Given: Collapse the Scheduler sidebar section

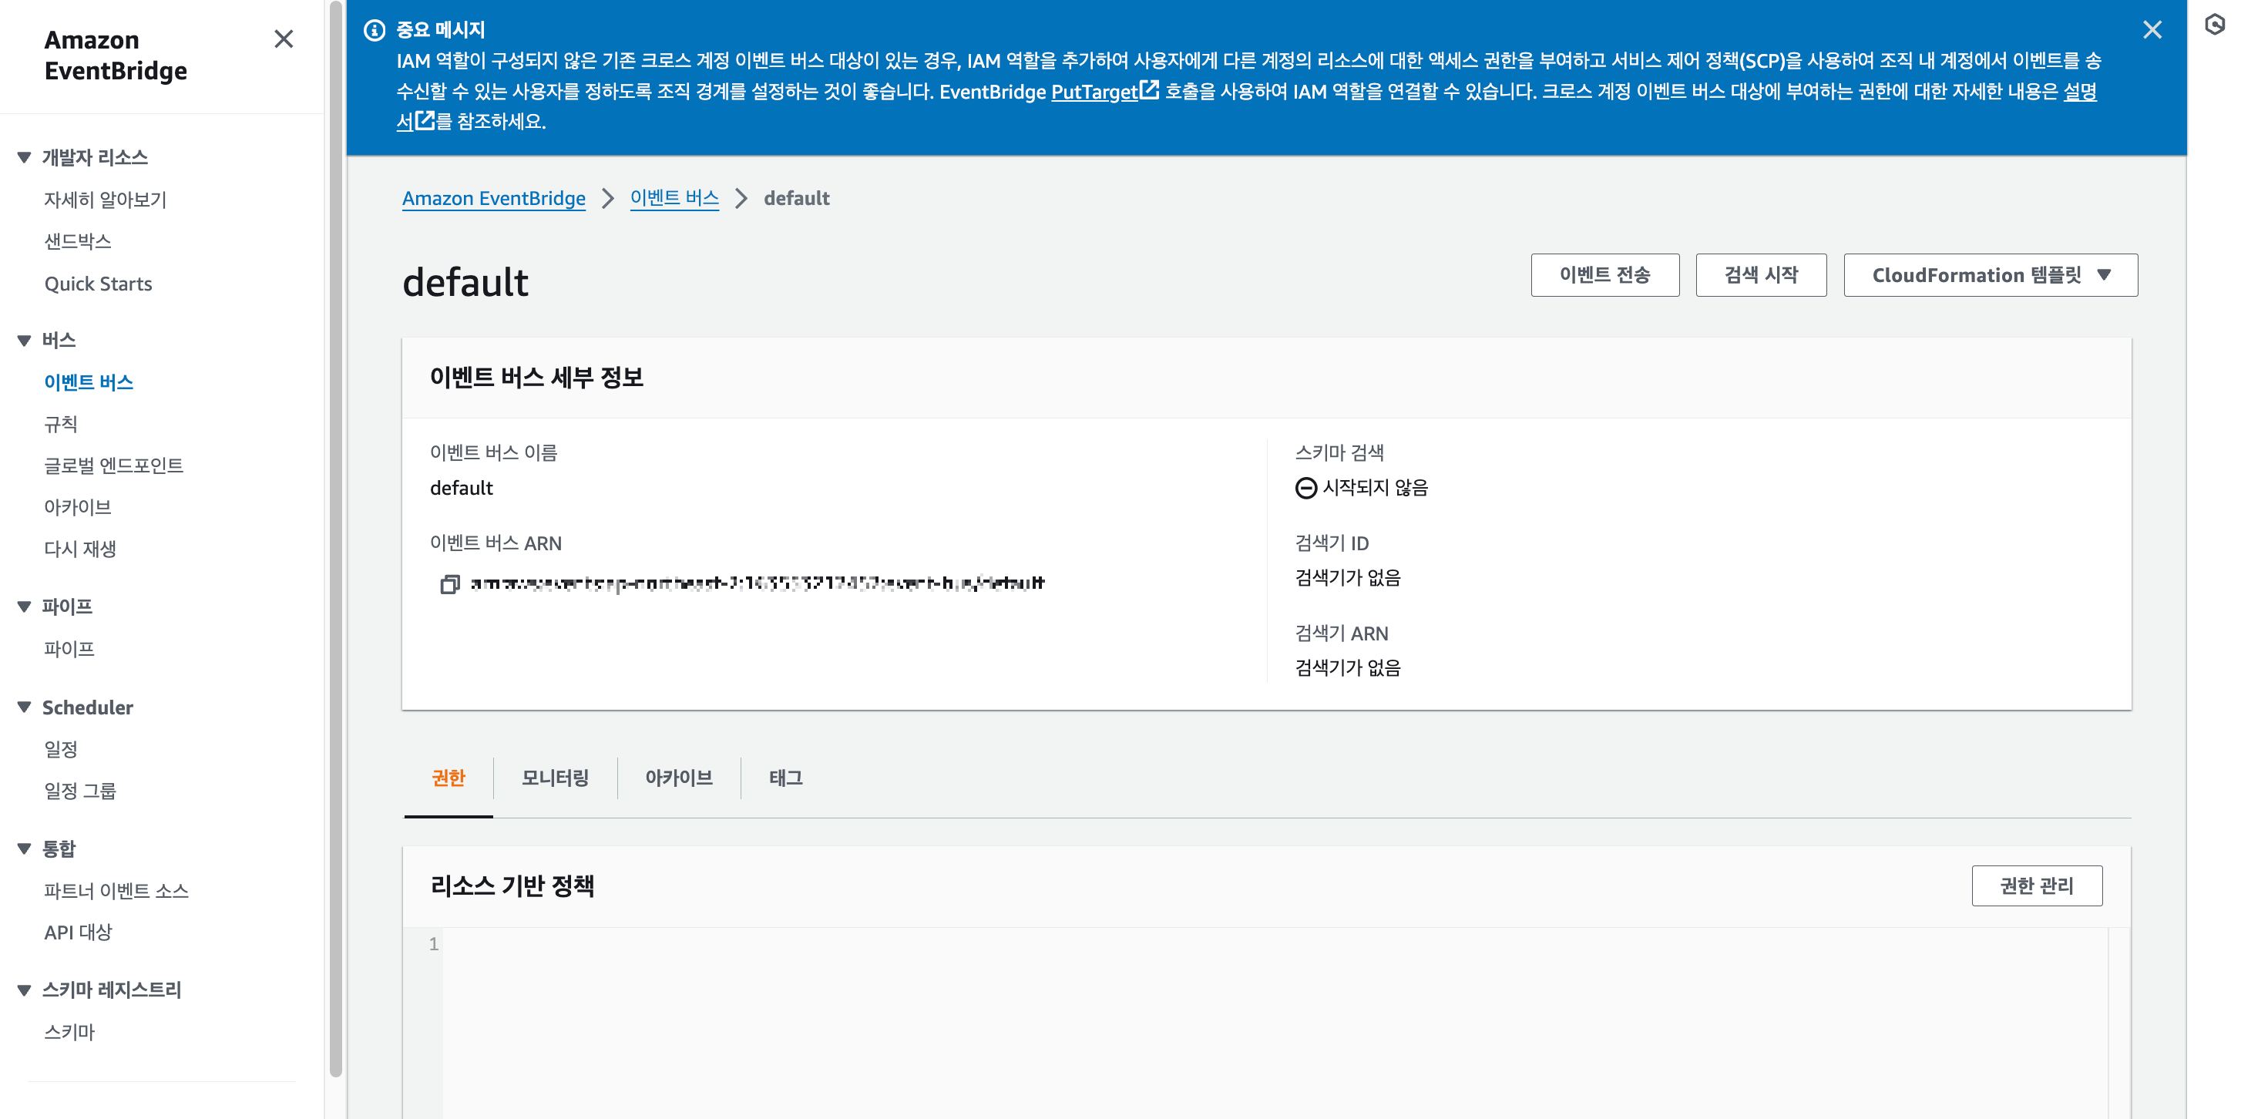Looking at the screenshot, I should click(25, 707).
